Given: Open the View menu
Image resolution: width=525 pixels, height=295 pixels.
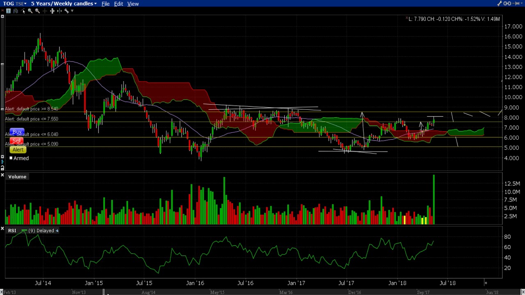Looking at the screenshot, I should [133, 4].
